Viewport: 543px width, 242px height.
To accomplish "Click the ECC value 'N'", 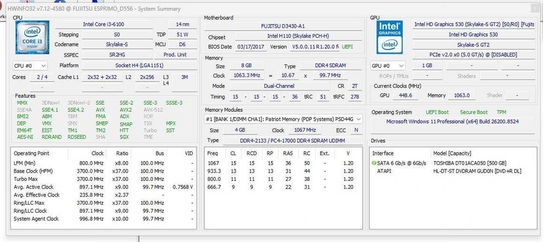I will pyautogui.click(x=356, y=130).
